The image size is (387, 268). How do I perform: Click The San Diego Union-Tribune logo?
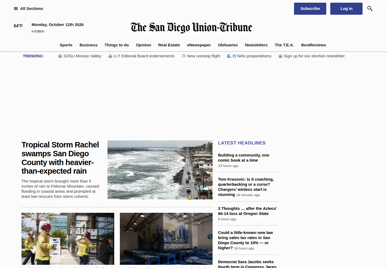pos(192,28)
